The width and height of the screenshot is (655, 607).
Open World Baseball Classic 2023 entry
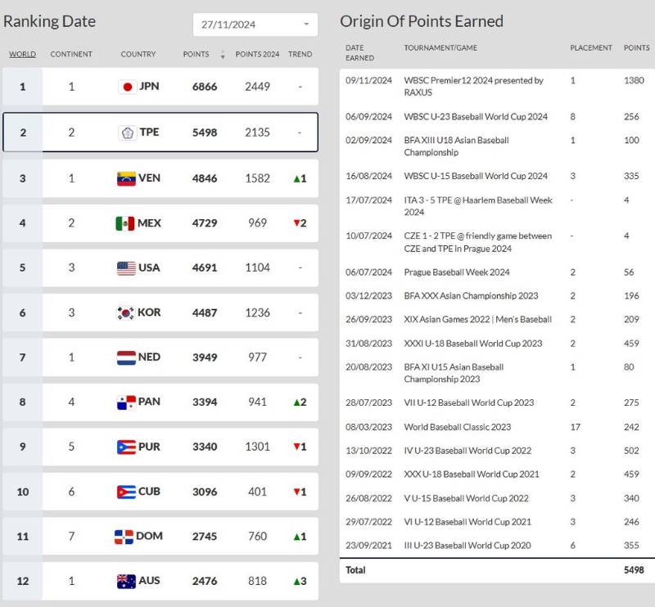(457, 427)
